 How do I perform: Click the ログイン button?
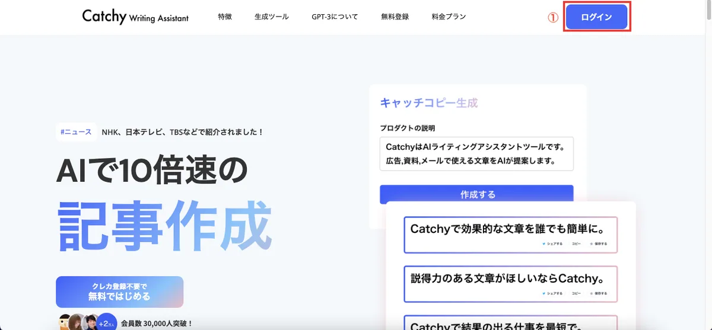tap(596, 17)
